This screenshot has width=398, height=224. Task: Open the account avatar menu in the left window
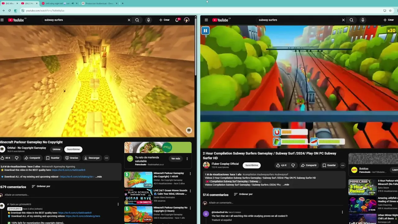coord(187,20)
